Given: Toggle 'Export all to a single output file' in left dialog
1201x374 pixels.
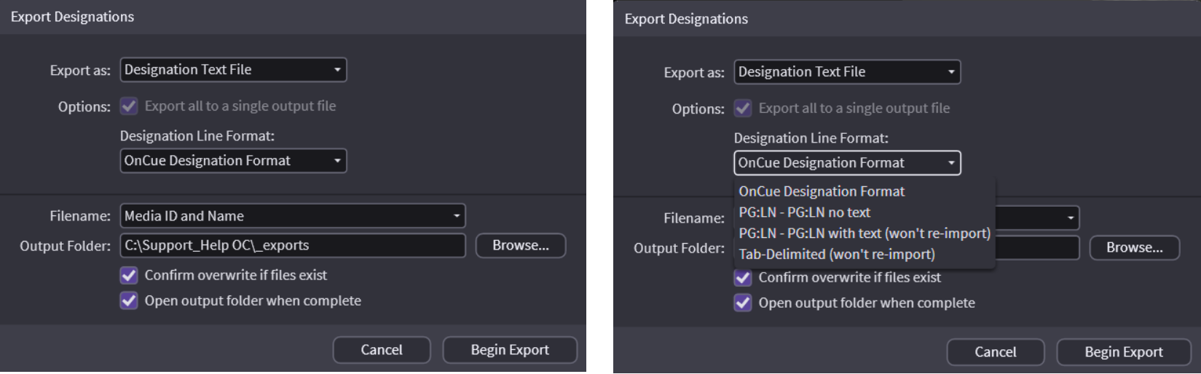Looking at the screenshot, I should (x=129, y=106).
